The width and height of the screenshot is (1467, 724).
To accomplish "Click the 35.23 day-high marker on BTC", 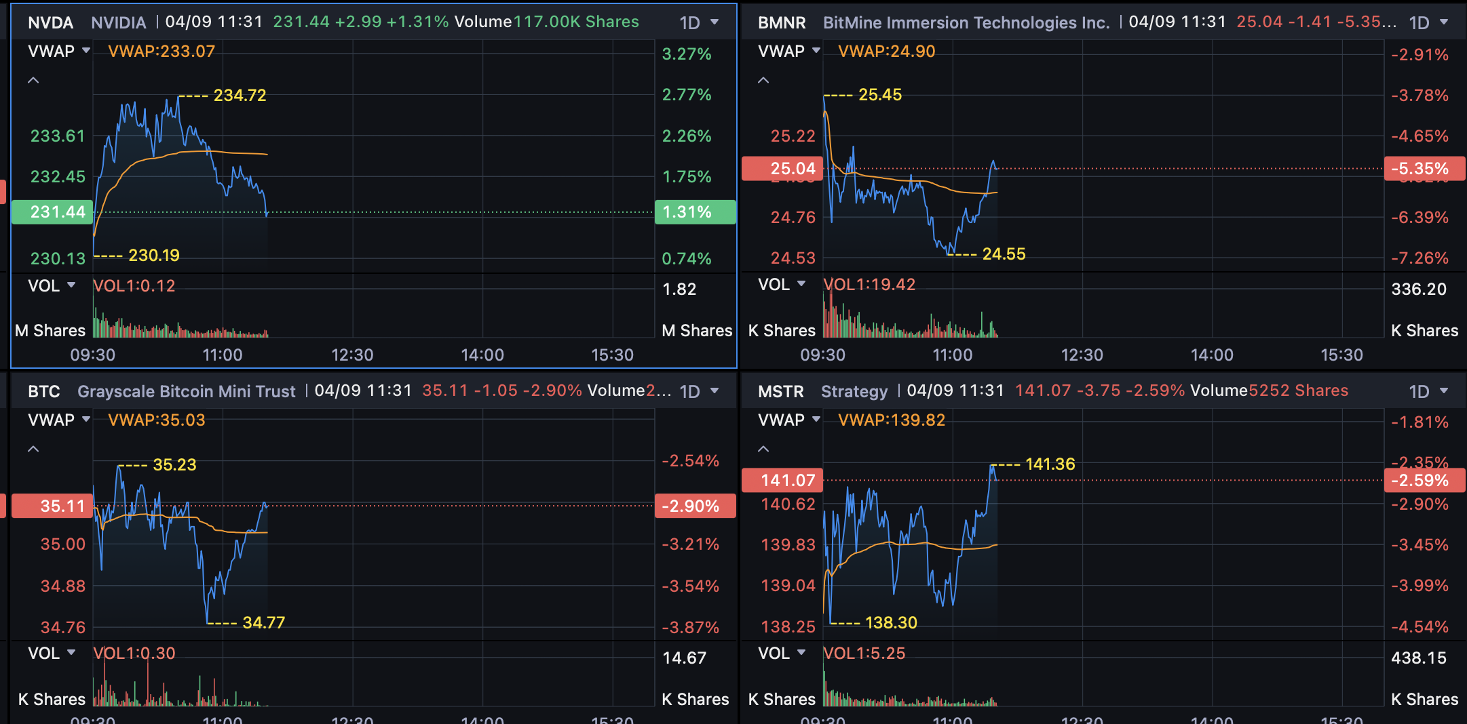I will [x=174, y=465].
